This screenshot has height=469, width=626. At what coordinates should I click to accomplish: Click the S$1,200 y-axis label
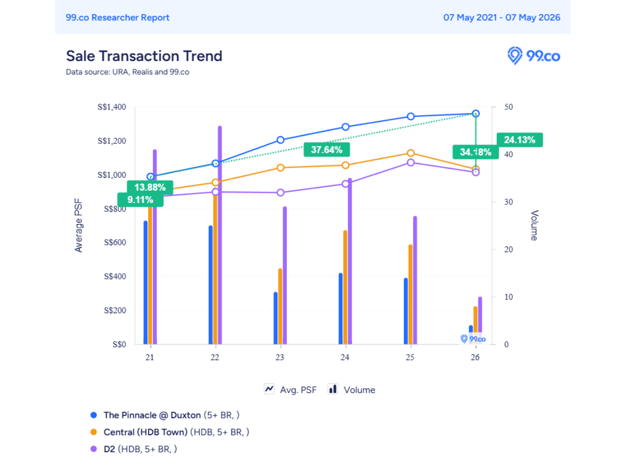click(x=112, y=141)
